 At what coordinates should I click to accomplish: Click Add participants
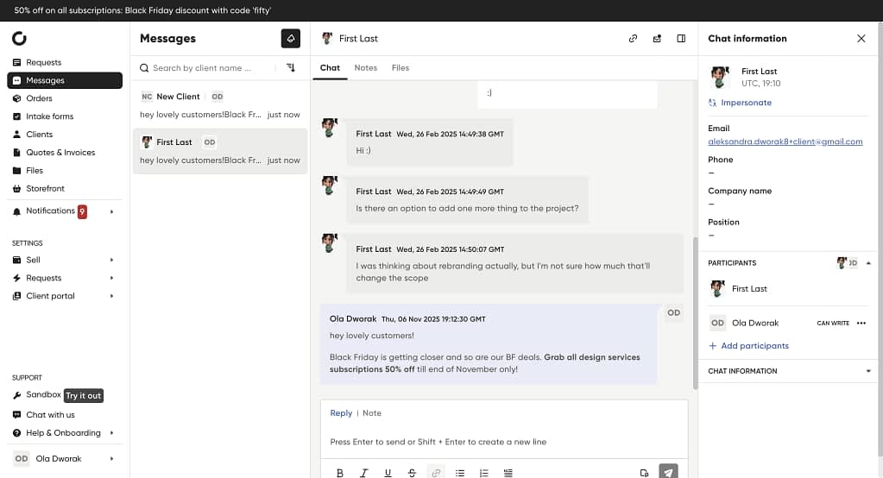[x=748, y=346]
